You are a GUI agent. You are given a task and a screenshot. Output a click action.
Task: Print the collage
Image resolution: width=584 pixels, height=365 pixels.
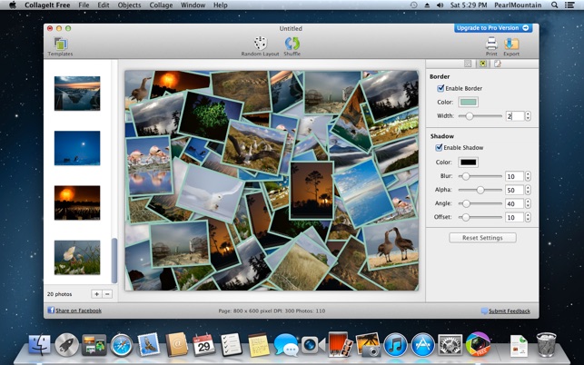click(491, 44)
